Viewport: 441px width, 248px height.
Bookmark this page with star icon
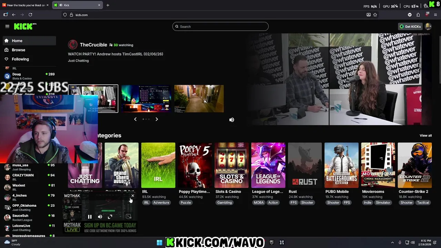point(375,15)
